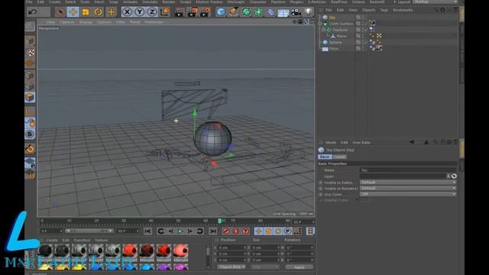Open the Use Color dropdown
Screen dimensions: 489x275
[x=408, y=194]
